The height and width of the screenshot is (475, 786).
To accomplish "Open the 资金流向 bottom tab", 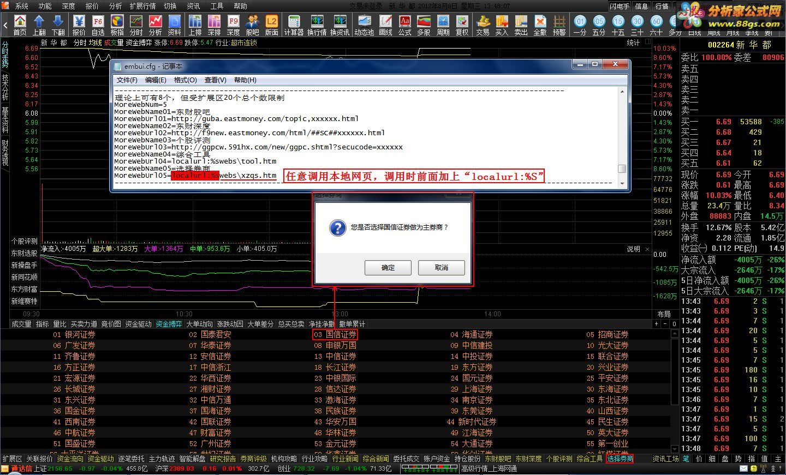I will click(x=70, y=459).
